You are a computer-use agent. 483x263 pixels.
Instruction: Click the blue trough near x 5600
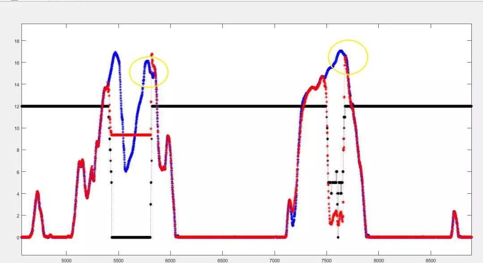pos(126,170)
